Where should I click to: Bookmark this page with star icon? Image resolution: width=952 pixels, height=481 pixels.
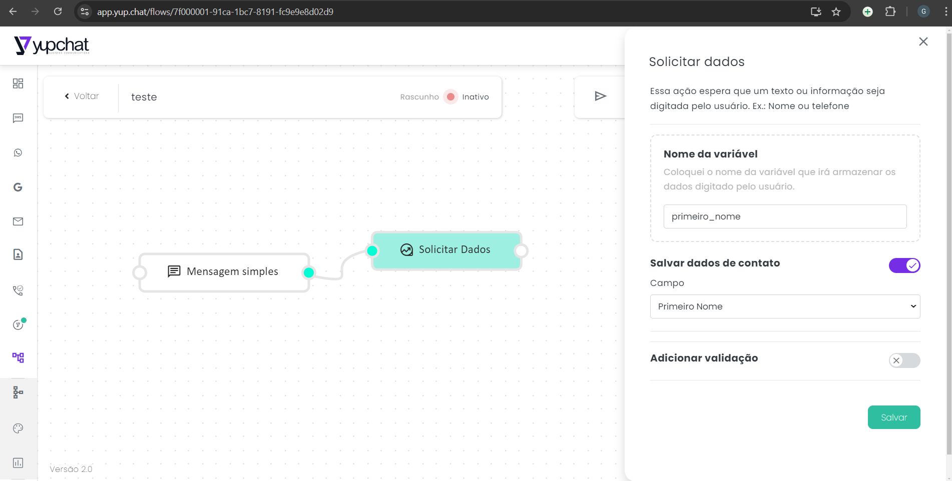click(x=836, y=11)
